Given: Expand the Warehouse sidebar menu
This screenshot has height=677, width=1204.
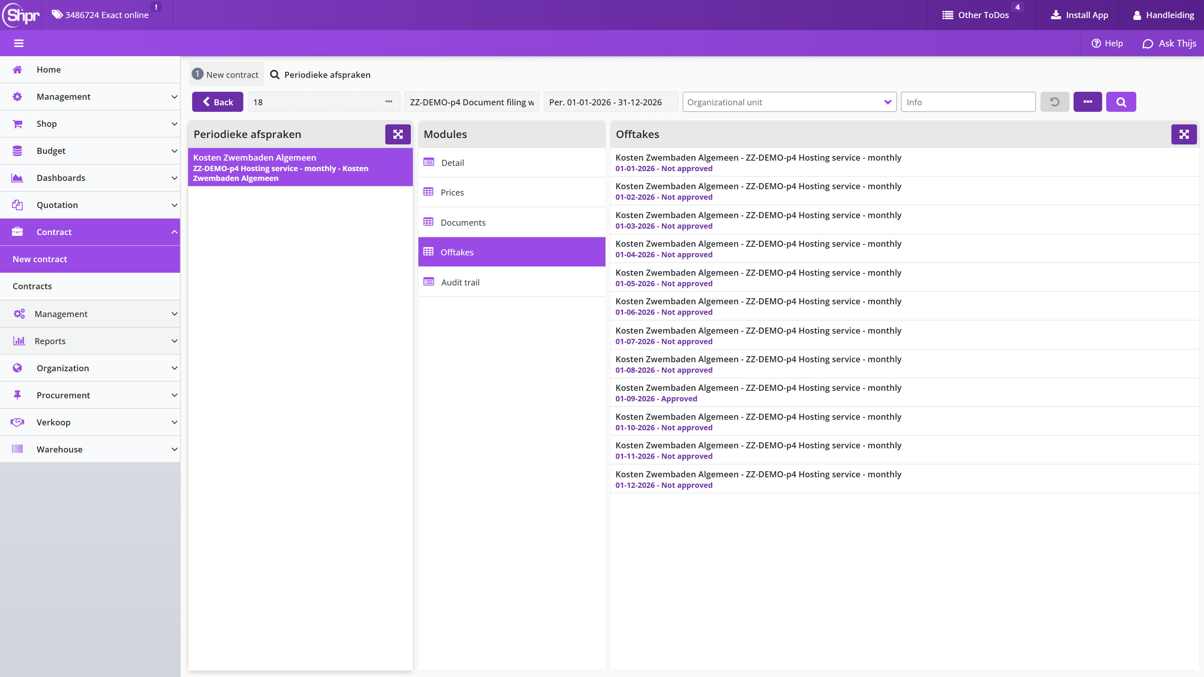Looking at the screenshot, I should [90, 449].
